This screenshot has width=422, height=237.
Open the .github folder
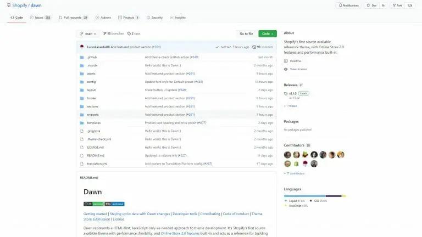pos(92,57)
